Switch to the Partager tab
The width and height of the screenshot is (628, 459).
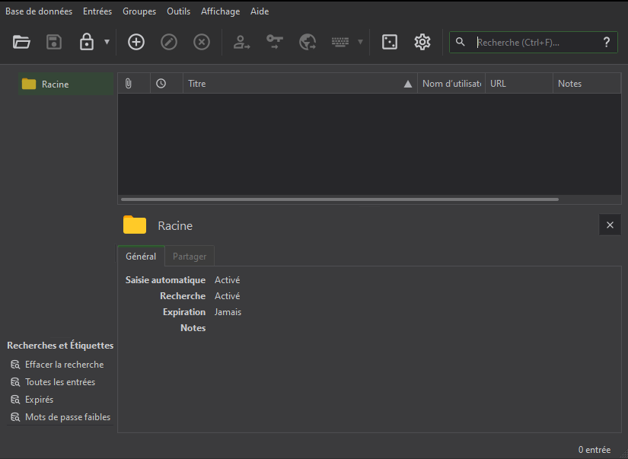(189, 256)
